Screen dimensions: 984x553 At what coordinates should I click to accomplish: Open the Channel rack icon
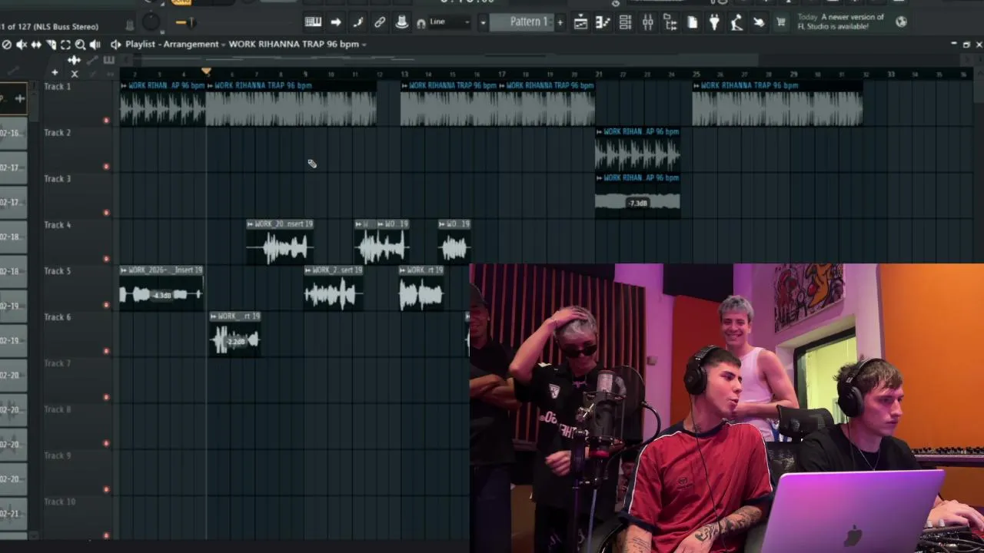click(x=625, y=22)
